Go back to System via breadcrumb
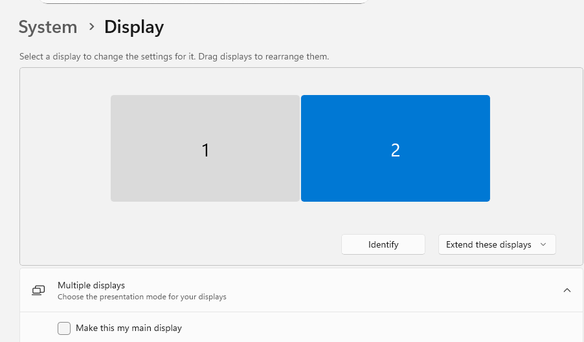584x342 pixels. 48,27
